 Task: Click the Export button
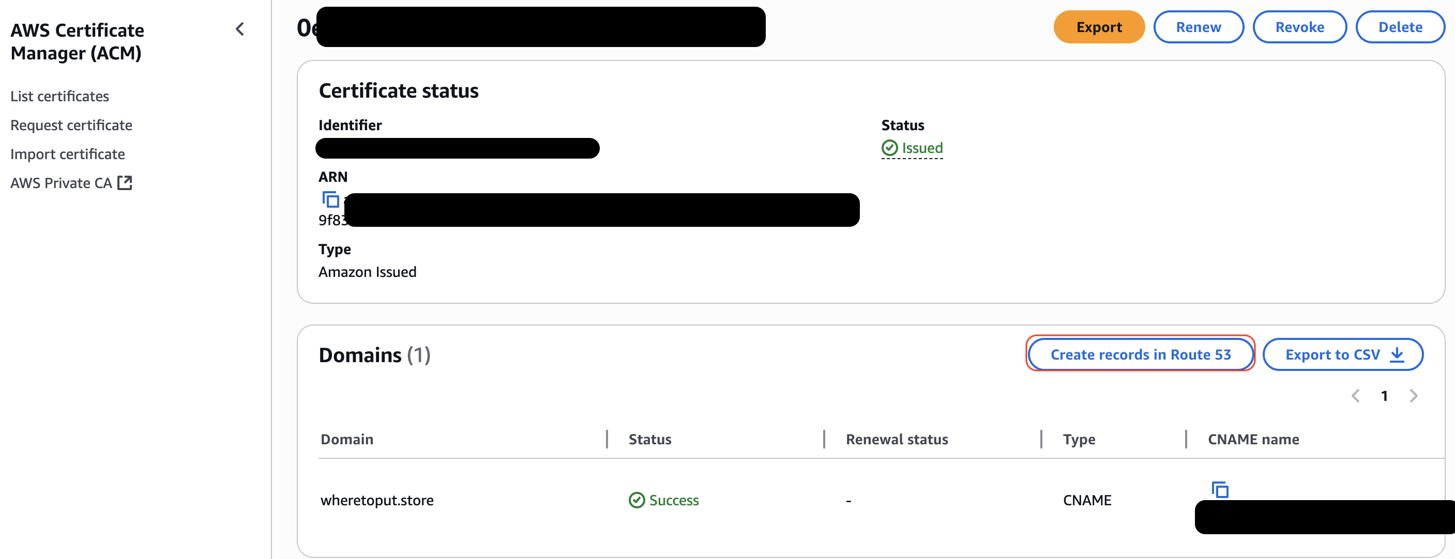tap(1099, 27)
